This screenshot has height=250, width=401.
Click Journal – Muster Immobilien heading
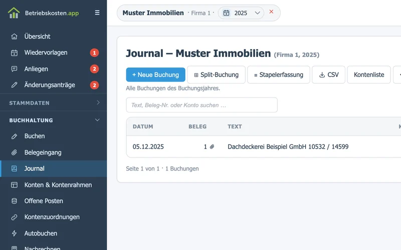point(198,53)
